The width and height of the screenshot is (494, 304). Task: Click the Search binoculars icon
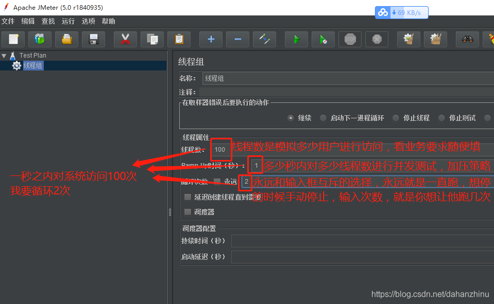468,39
